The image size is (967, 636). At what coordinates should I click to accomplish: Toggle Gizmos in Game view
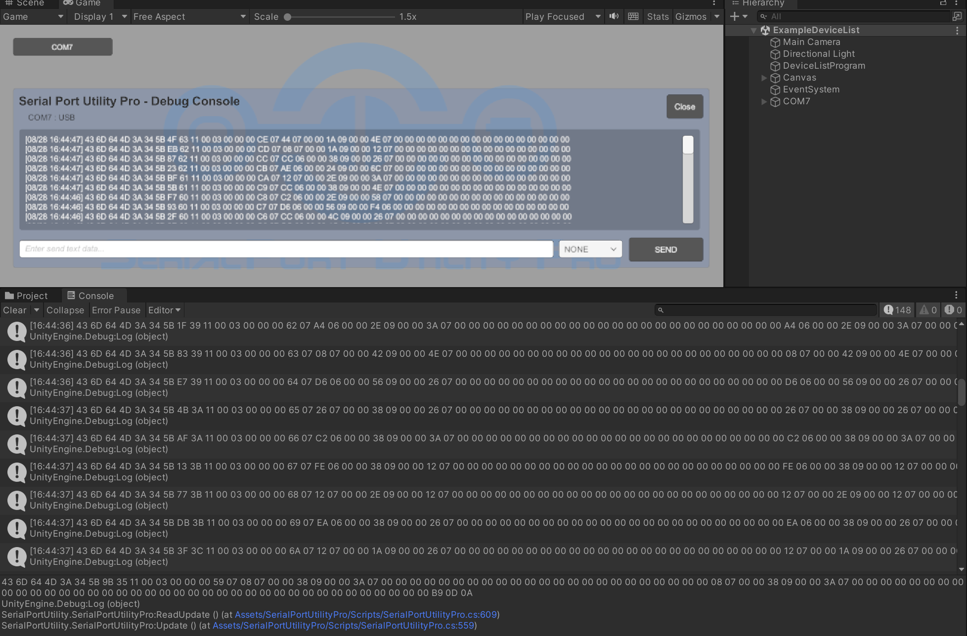(691, 17)
